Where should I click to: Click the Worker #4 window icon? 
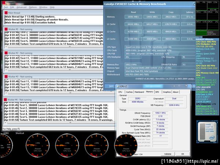point(5,100)
